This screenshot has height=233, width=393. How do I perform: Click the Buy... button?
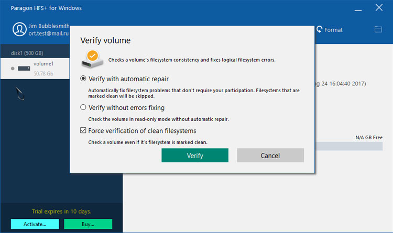coord(88,224)
